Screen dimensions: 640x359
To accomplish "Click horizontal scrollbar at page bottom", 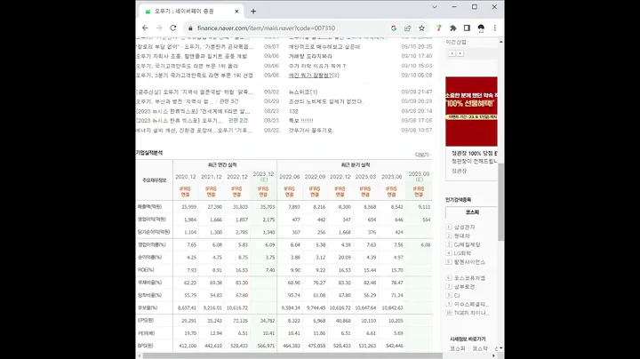I will tap(292, 355).
